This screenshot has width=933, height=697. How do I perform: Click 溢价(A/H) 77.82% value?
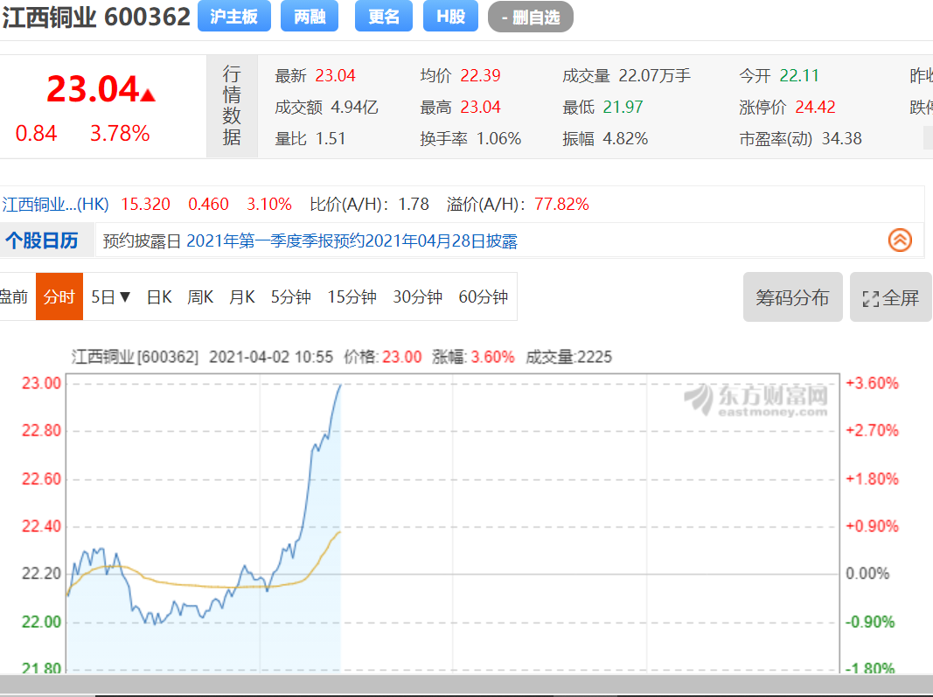click(561, 204)
